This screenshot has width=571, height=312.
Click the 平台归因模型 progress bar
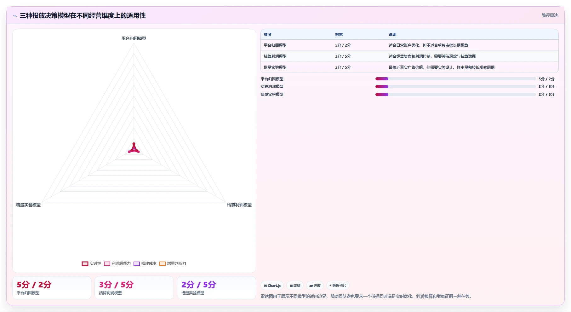tap(455, 79)
